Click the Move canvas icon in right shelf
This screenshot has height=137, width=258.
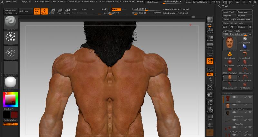click(210, 95)
